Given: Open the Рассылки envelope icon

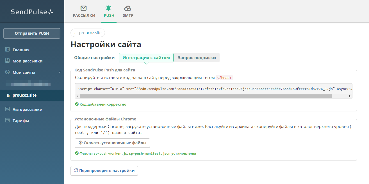Looking at the screenshot, I should 84,8.
